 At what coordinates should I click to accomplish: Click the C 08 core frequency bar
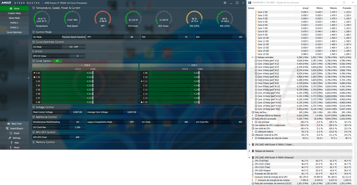90,102
